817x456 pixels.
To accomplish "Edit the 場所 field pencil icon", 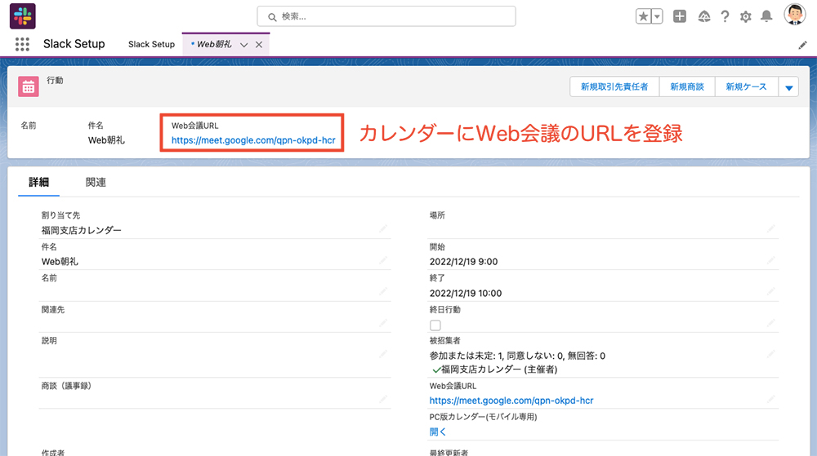I will [770, 228].
